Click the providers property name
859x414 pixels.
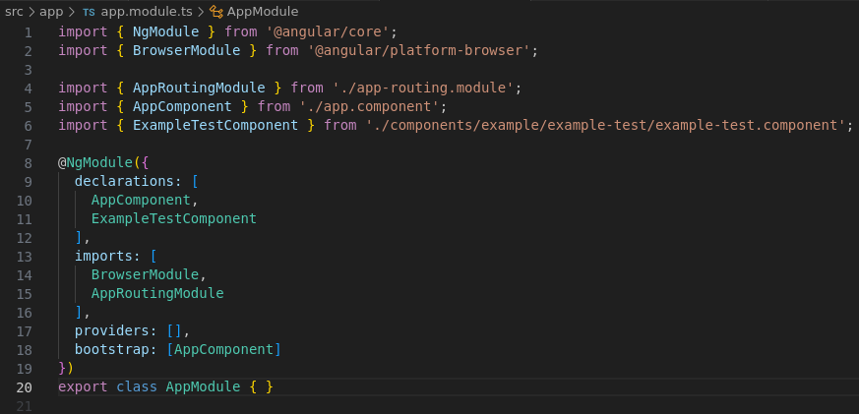pos(111,330)
